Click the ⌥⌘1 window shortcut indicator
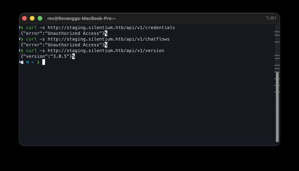 [271, 18]
